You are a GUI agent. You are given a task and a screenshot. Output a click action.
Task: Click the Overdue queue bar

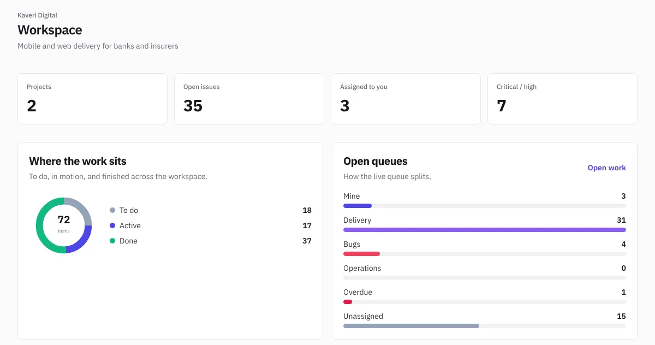click(485, 302)
